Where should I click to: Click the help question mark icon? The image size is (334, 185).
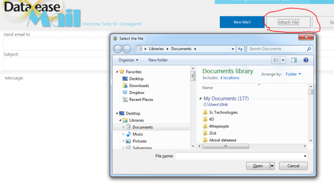click(x=306, y=60)
